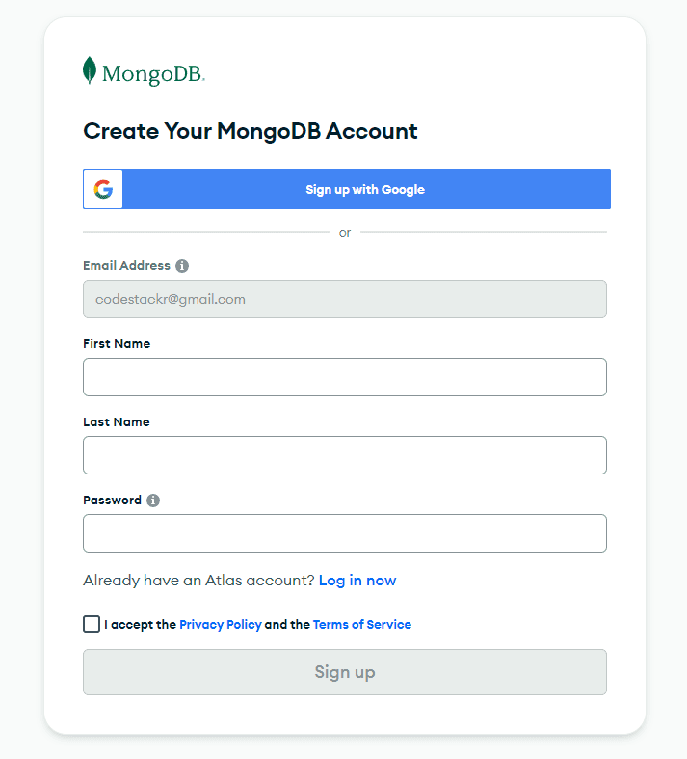Click the MongoDB green leaf logo

90,71
